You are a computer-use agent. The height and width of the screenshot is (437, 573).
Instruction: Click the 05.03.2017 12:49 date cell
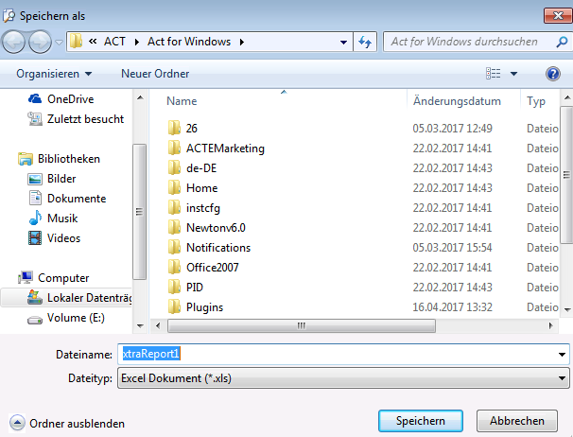pos(452,129)
